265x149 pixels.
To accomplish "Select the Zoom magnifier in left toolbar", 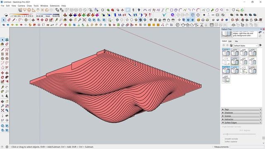I will pos(2,106).
